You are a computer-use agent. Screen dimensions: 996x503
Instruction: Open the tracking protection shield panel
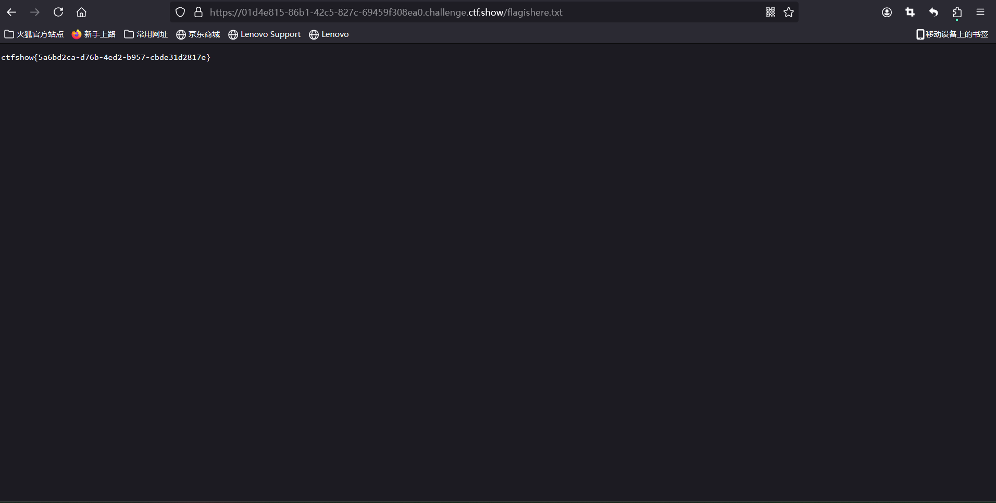pos(180,12)
